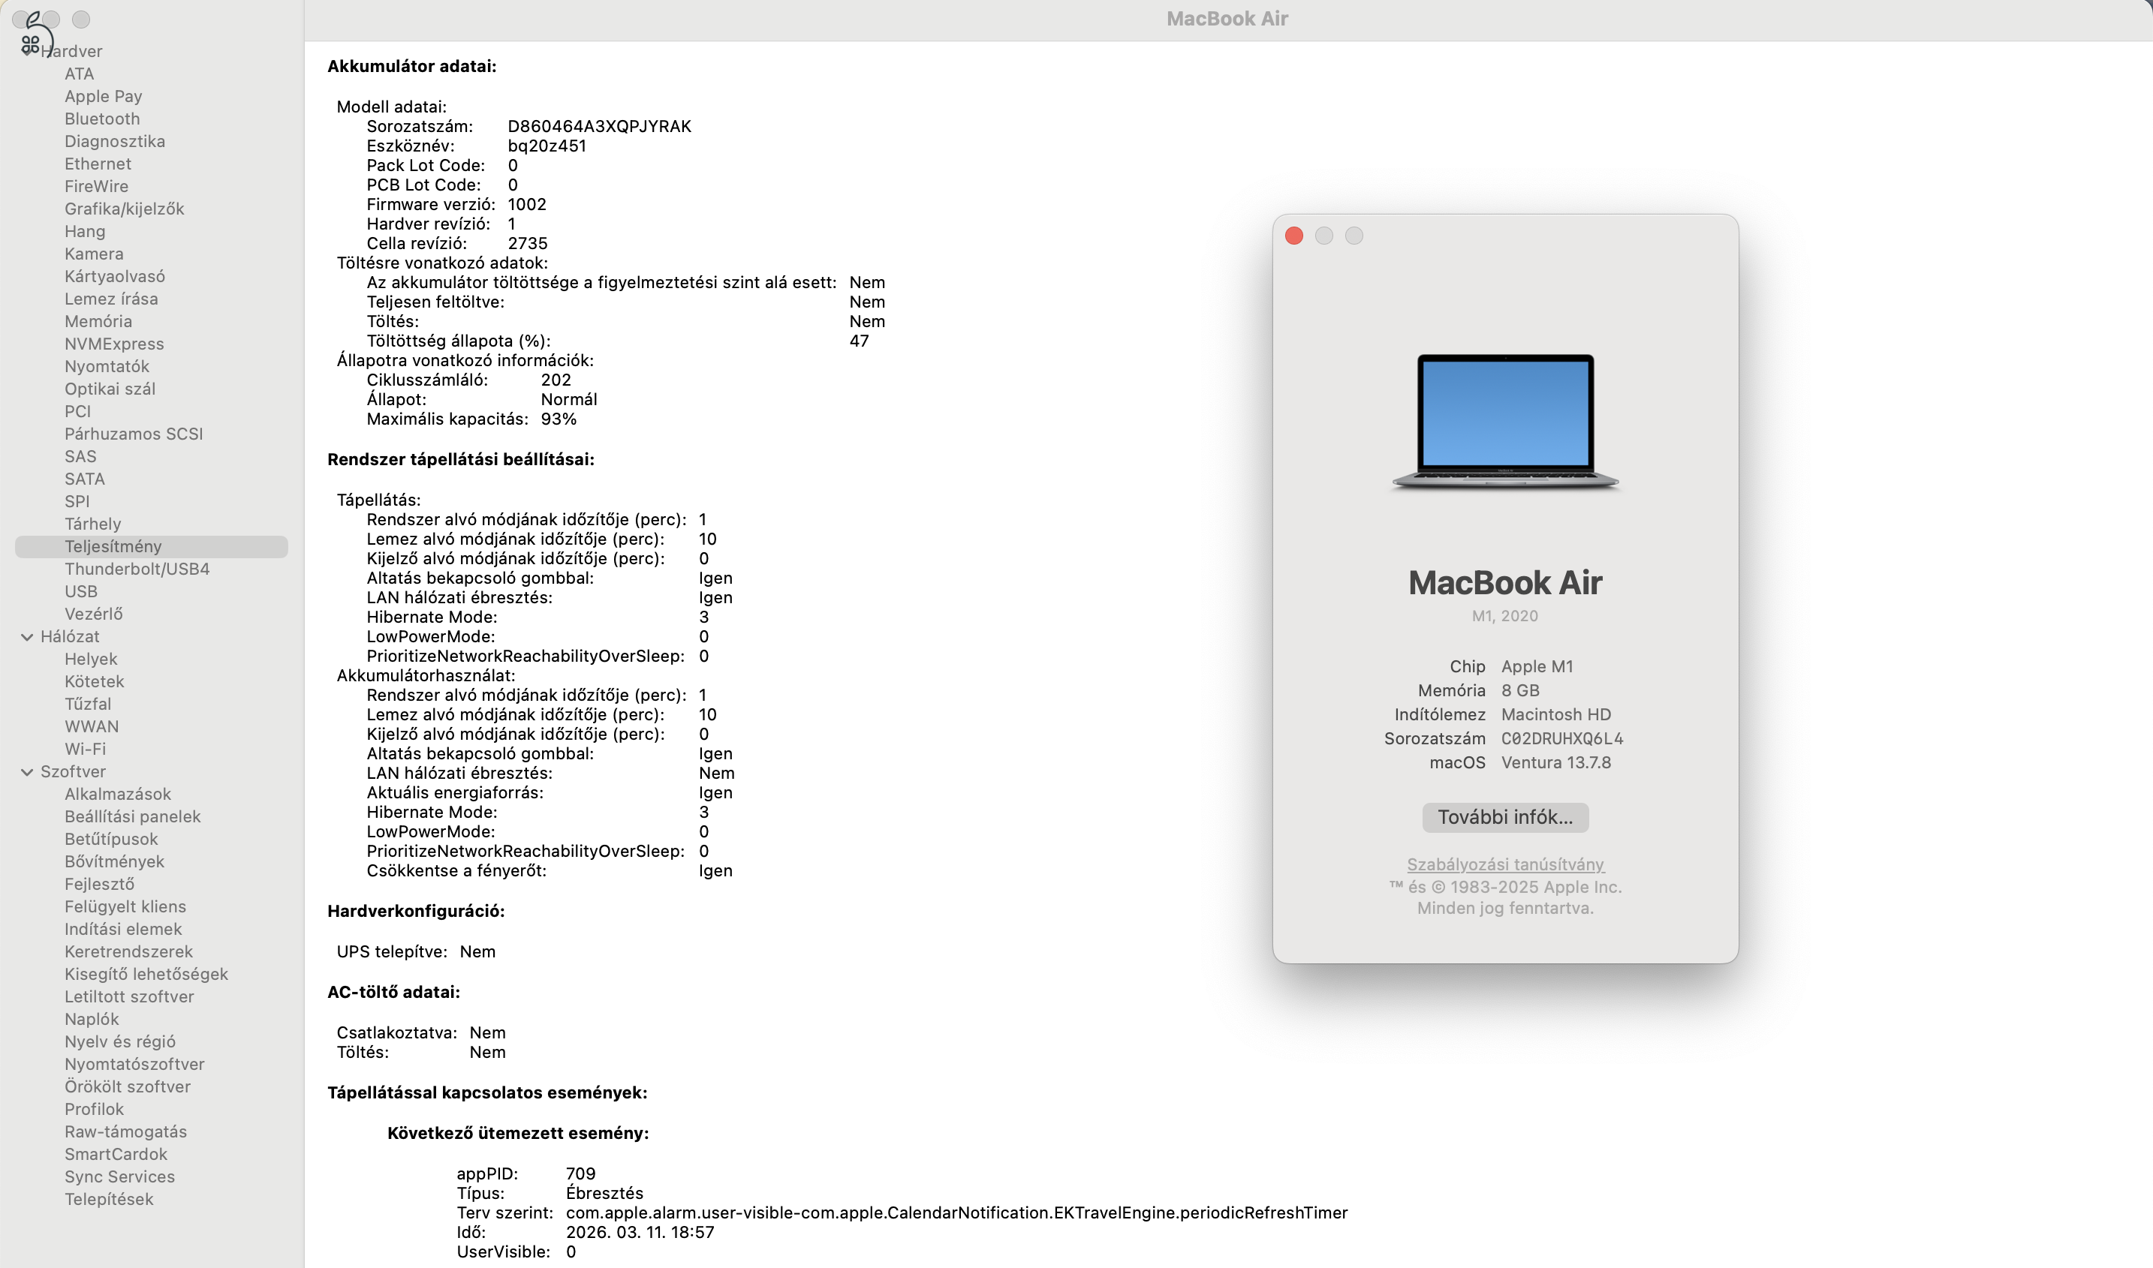
Task: Close the MacBook Air about window
Action: 1293,236
